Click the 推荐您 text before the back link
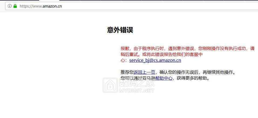258x118 pixels. 127,72
